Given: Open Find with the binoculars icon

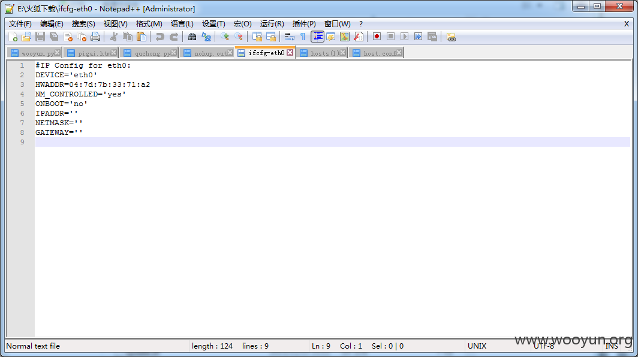Looking at the screenshot, I should point(192,37).
